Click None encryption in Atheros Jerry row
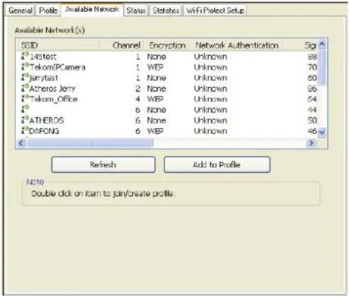 pos(157,89)
